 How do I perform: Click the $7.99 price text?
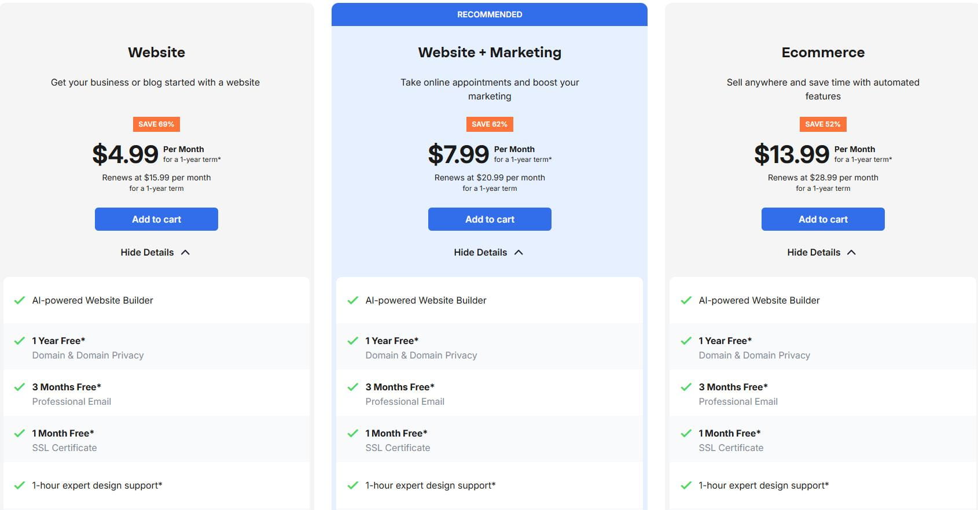458,154
